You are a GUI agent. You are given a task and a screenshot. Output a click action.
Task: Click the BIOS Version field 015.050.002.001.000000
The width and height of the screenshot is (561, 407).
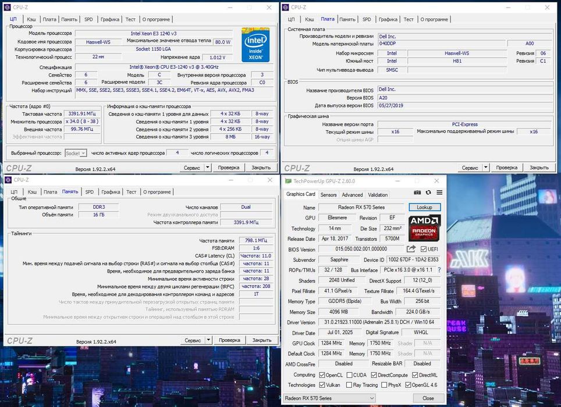click(x=361, y=249)
